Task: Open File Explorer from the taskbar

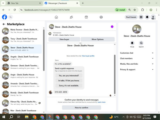Action: click(x=27, y=117)
